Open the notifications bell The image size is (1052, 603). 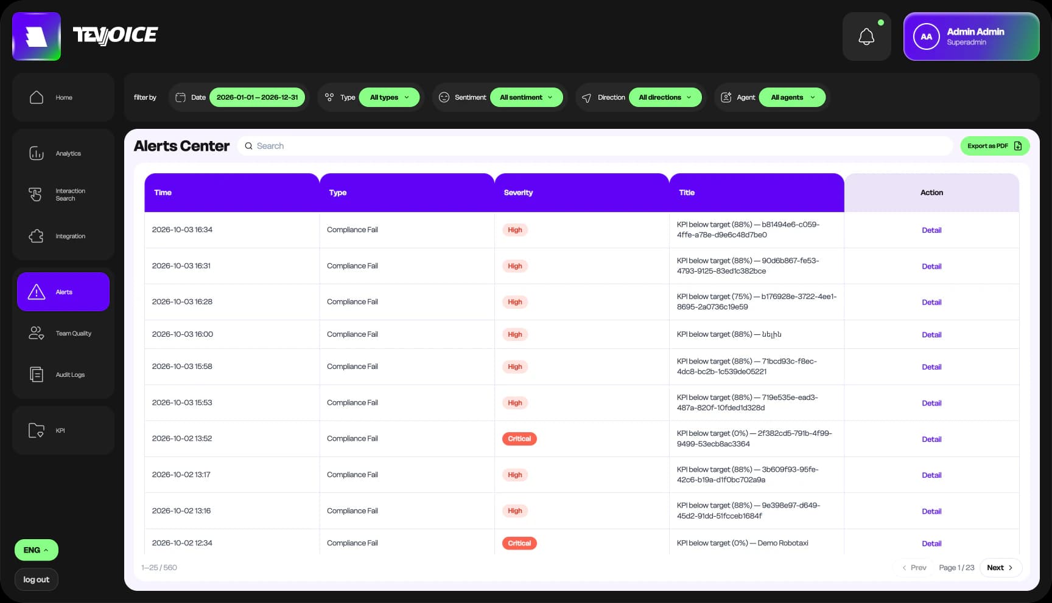(866, 36)
